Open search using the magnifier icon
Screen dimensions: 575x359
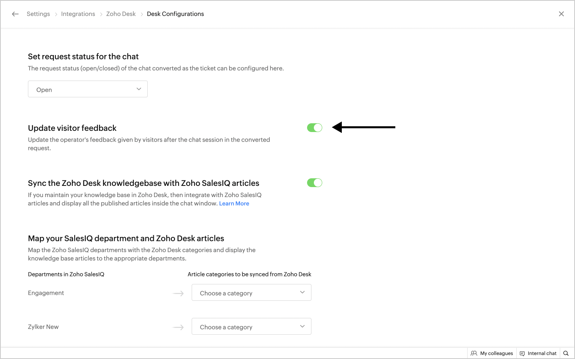566,353
